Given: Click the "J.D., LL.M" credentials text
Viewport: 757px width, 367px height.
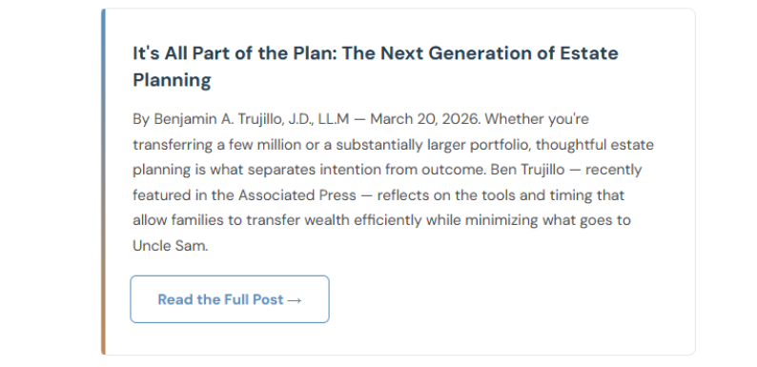Looking at the screenshot, I should coord(318,119).
